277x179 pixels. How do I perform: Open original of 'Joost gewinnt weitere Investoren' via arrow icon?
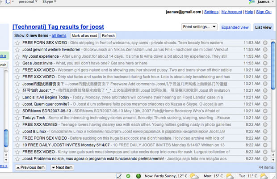pyautogui.click(x=265, y=50)
